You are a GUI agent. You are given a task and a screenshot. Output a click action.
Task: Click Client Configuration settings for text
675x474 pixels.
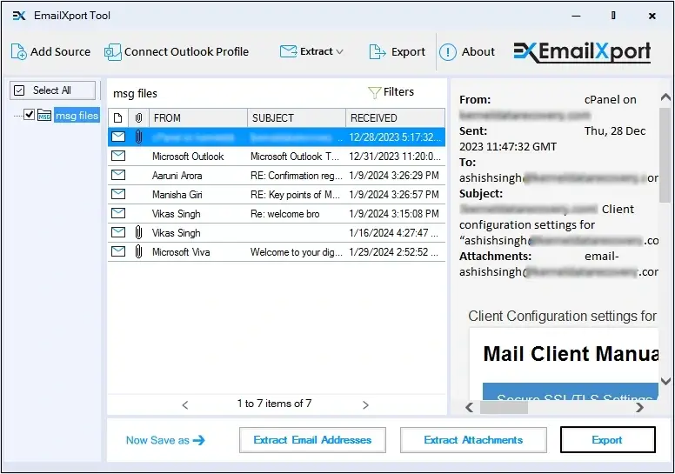coord(562,316)
